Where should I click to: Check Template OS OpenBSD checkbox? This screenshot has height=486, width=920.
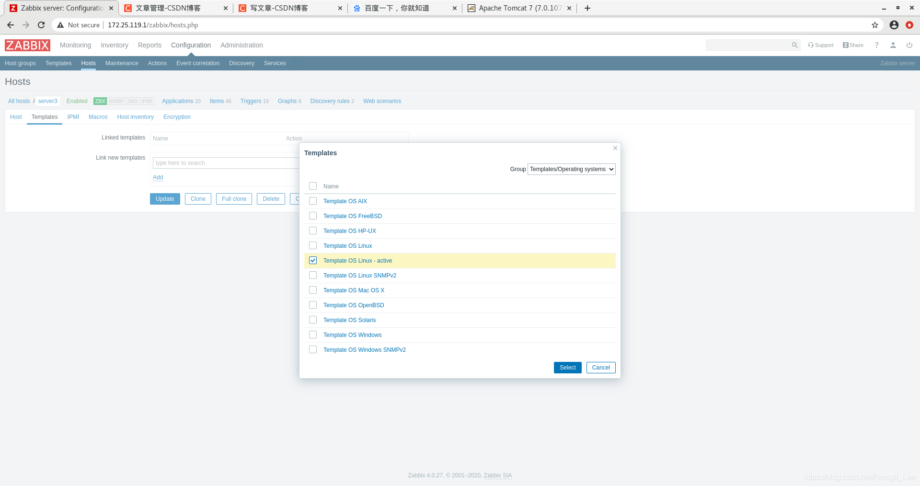[313, 305]
